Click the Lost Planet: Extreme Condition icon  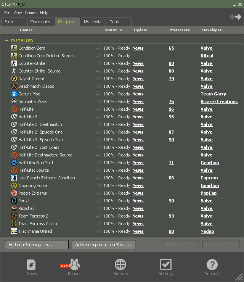[14, 178]
